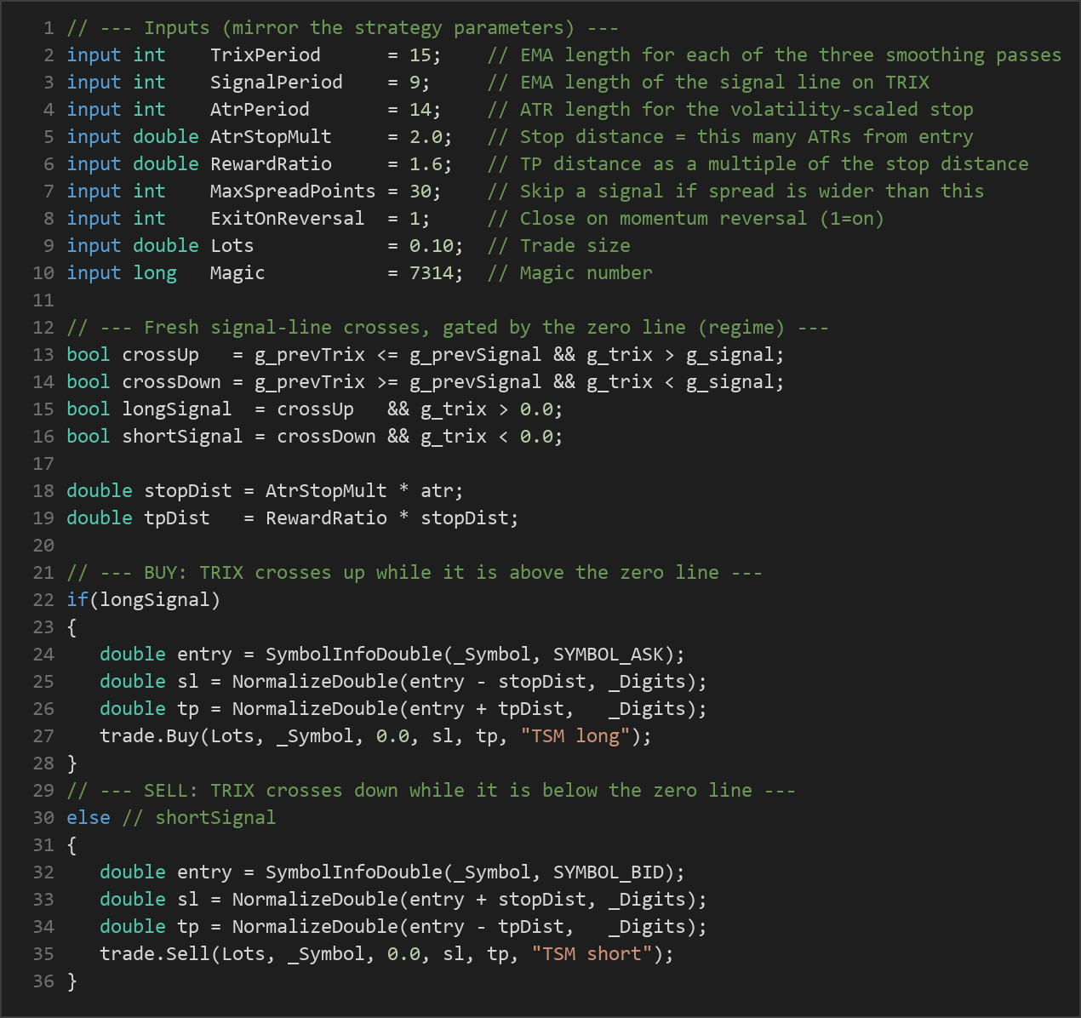Click the MaxSpreadPoints variable name
1081x1018 pixels.
tap(293, 192)
